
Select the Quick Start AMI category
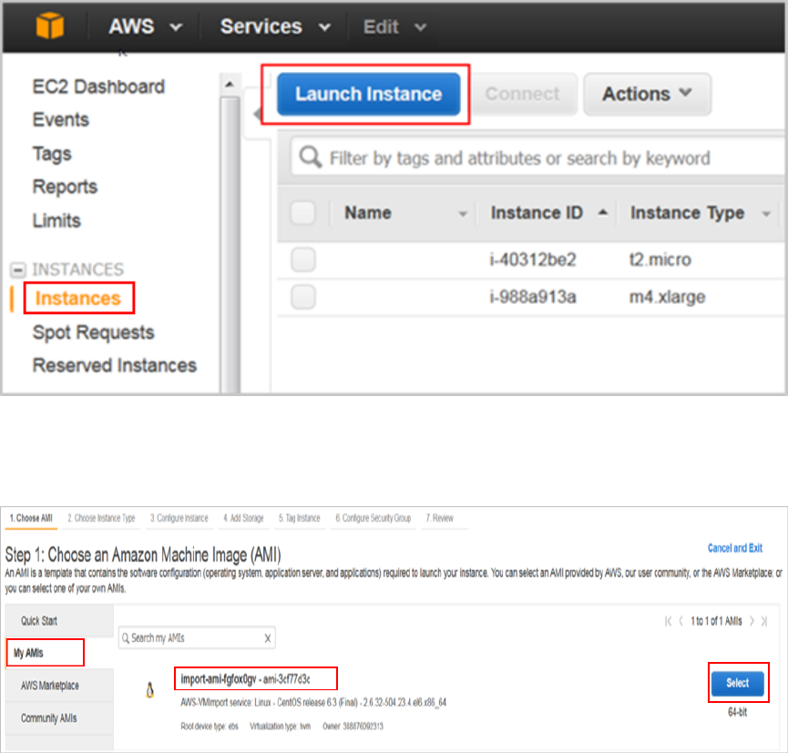pos(59,621)
